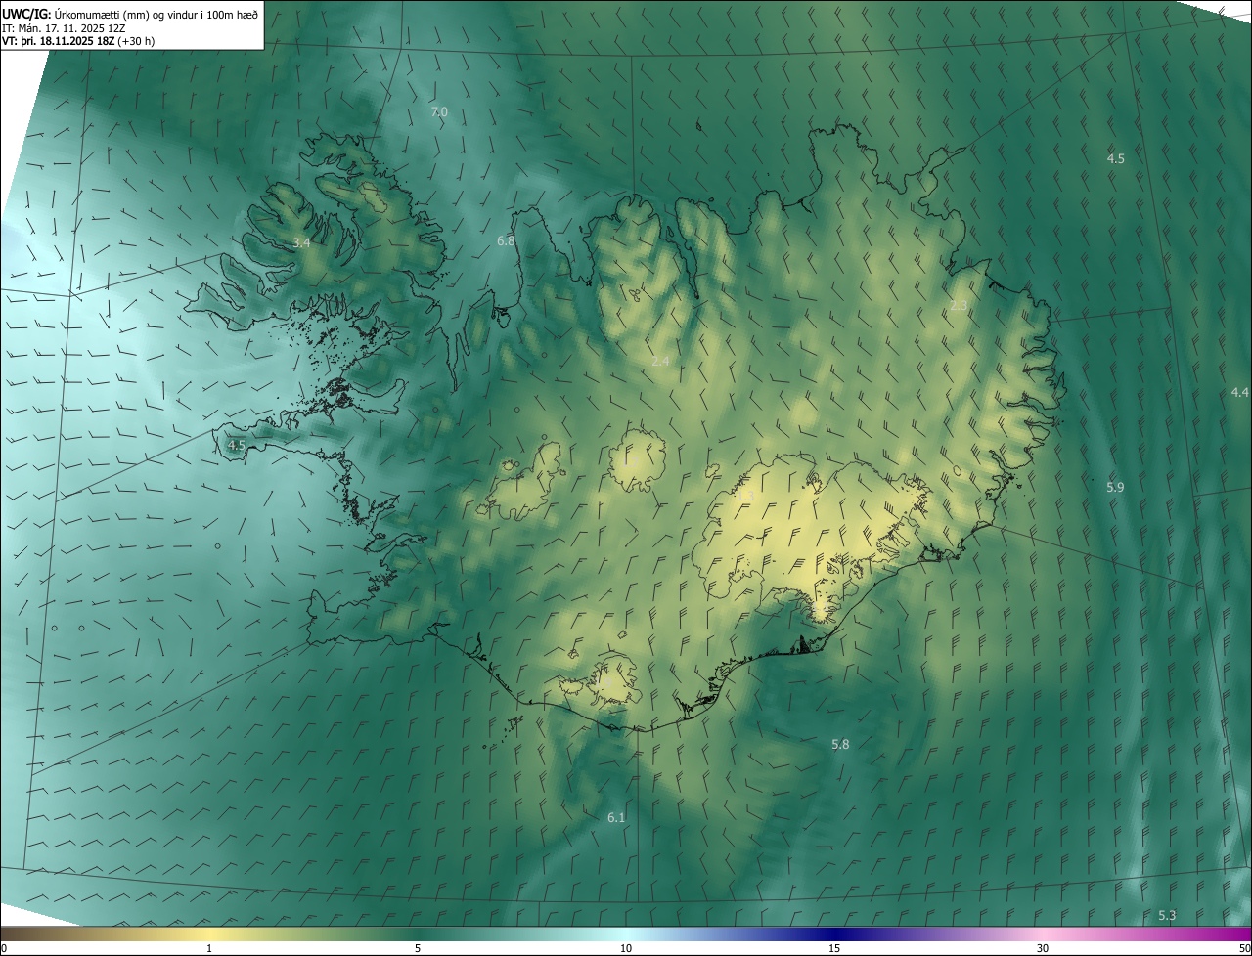Click the 15 tick on the colour scale
The height and width of the screenshot is (956, 1252).
click(834, 948)
